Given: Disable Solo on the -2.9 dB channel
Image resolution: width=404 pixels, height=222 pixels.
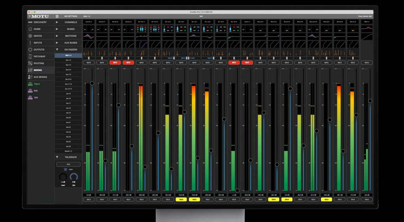Looking at the screenshot, I should coord(287,200).
